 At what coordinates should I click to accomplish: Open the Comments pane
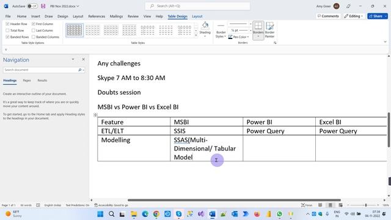coord(328,16)
